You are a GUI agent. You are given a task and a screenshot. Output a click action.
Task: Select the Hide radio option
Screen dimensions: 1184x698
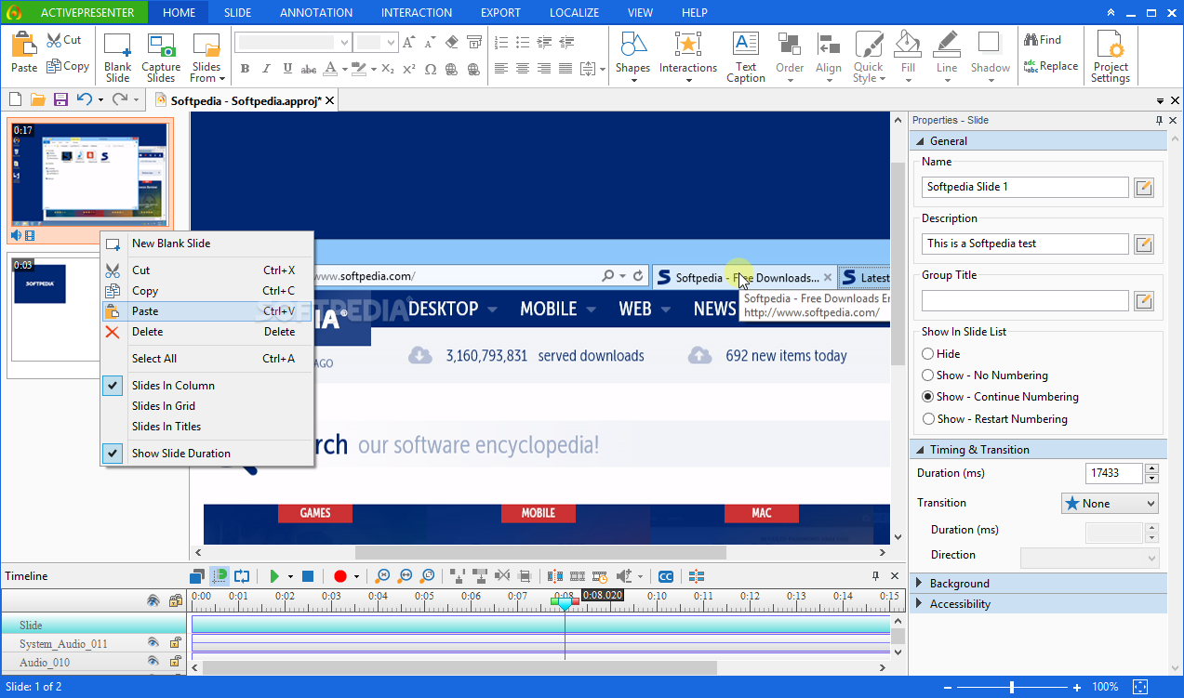point(941,354)
